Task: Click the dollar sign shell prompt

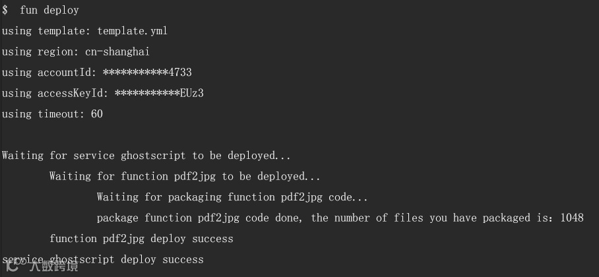Action: pos(5,10)
